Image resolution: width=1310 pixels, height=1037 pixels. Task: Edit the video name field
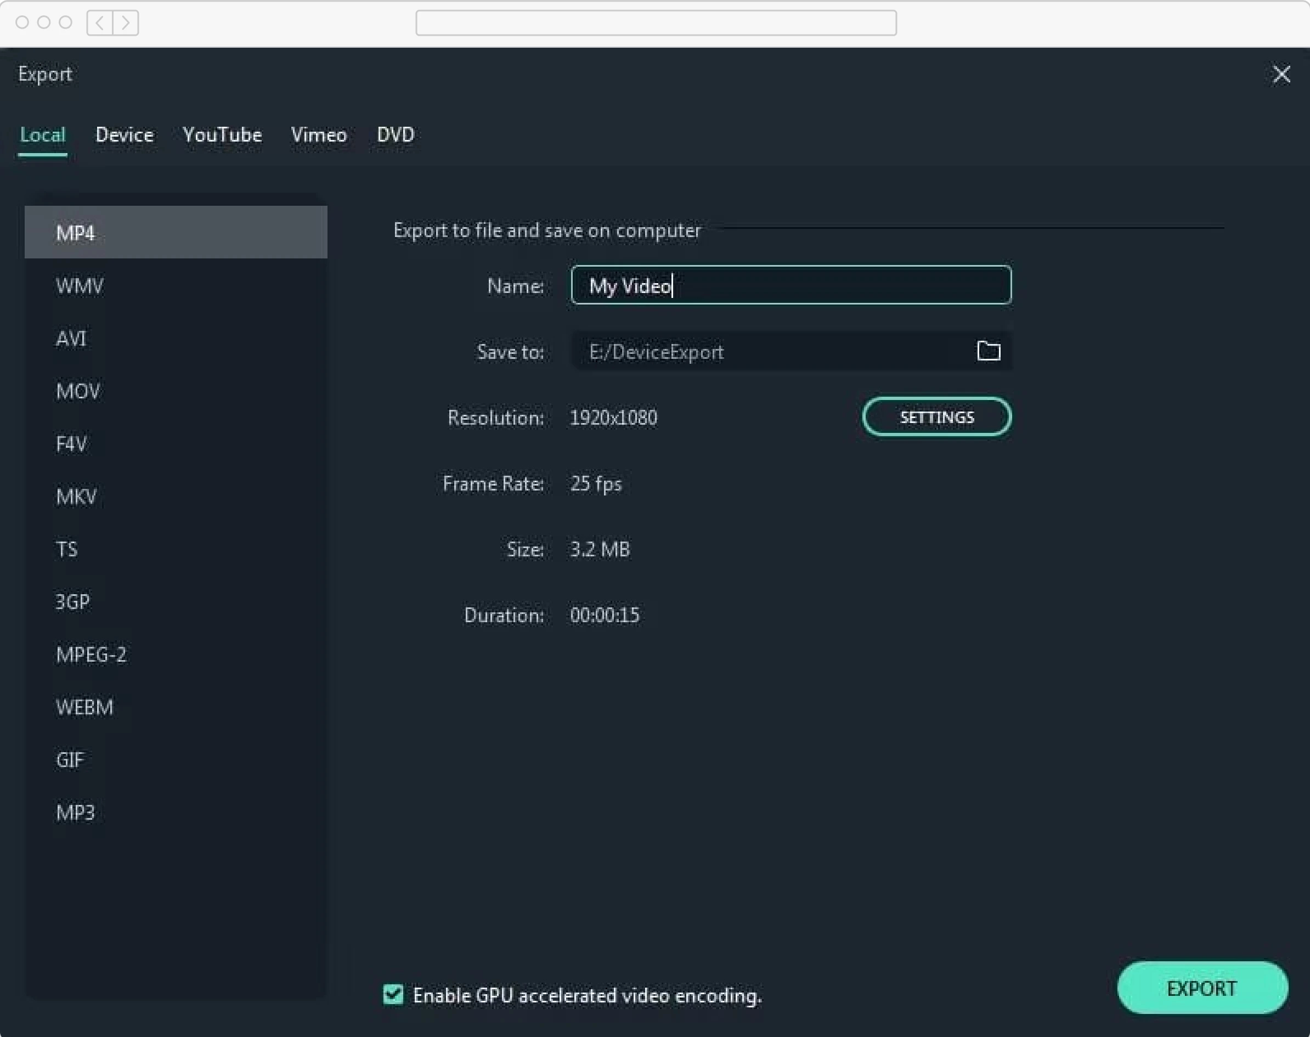(x=790, y=285)
